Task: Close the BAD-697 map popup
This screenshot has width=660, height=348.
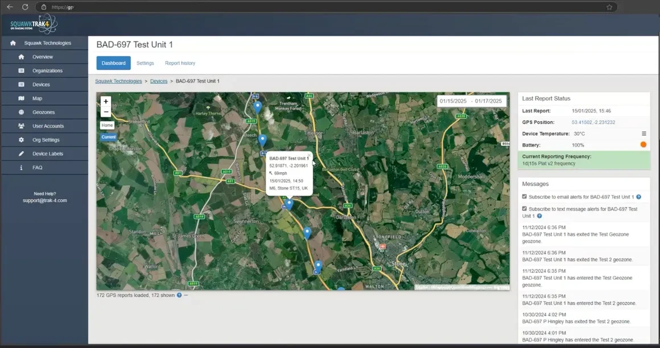Action: (309, 155)
